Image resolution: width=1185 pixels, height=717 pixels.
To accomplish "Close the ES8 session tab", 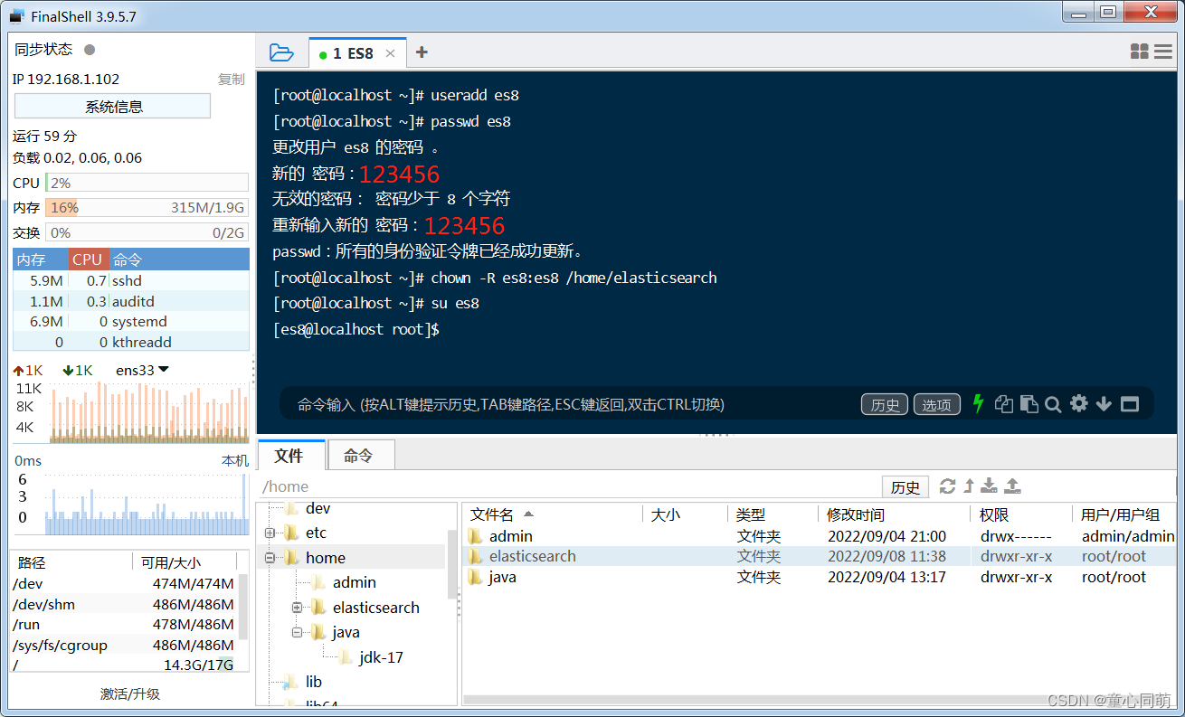I will pos(390,53).
